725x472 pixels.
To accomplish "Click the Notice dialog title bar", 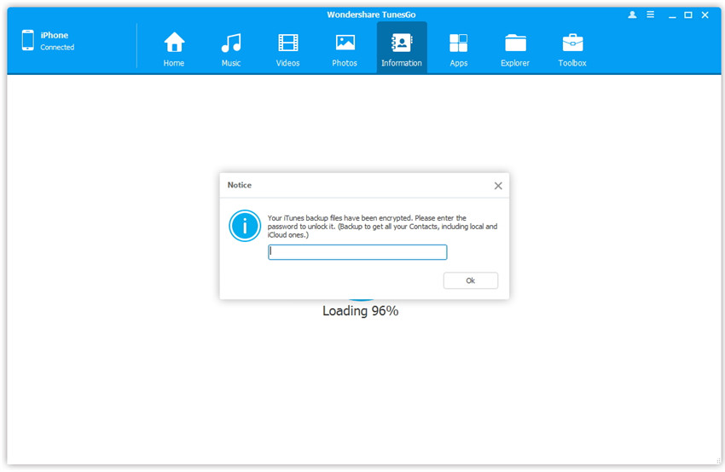I will pos(350,185).
